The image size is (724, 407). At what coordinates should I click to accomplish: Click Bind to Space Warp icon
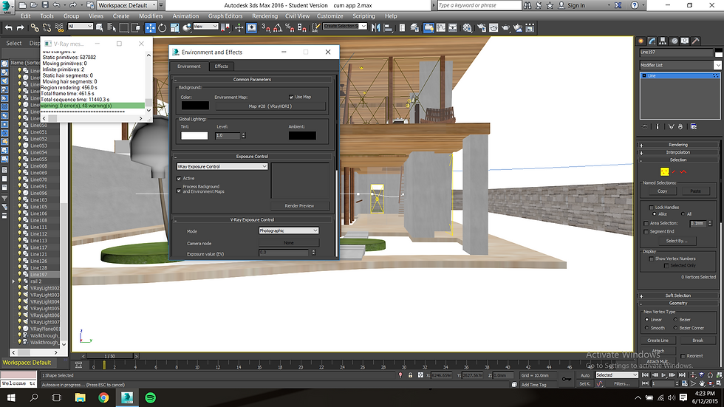pyautogui.click(x=59, y=27)
